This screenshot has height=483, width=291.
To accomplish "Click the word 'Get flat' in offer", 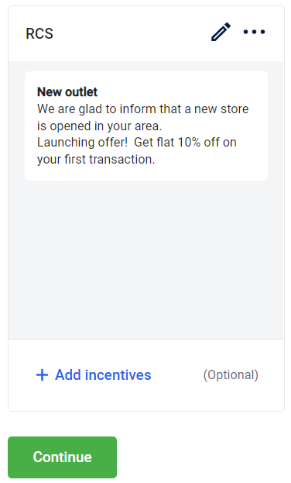I will 154,143.
